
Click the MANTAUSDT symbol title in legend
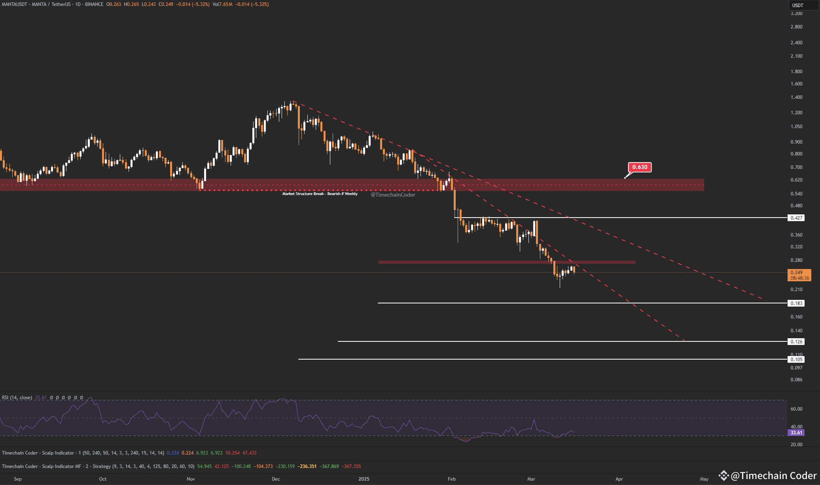tap(52, 4)
